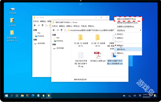Image resolution: width=161 pixels, height=102 pixels.
Task: Choose 剪切(T) in context menu
Action: 128,34
